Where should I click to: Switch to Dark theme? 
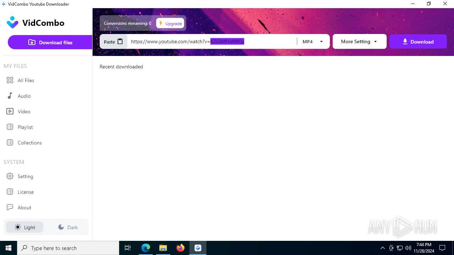click(68, 227)
